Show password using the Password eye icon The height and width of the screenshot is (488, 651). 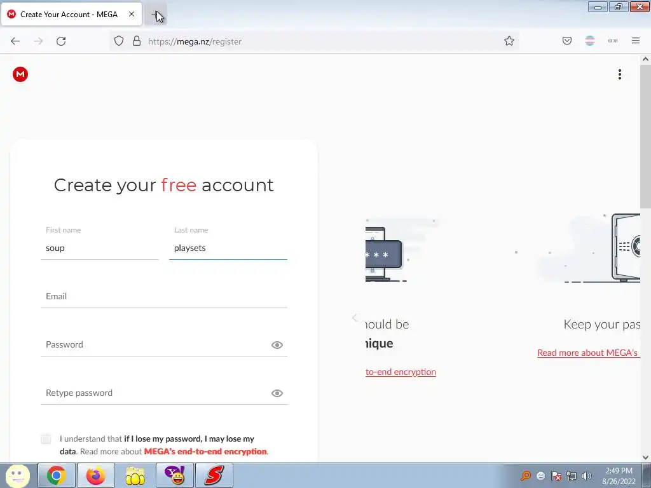pyautogui.click(x=277, y=345)
